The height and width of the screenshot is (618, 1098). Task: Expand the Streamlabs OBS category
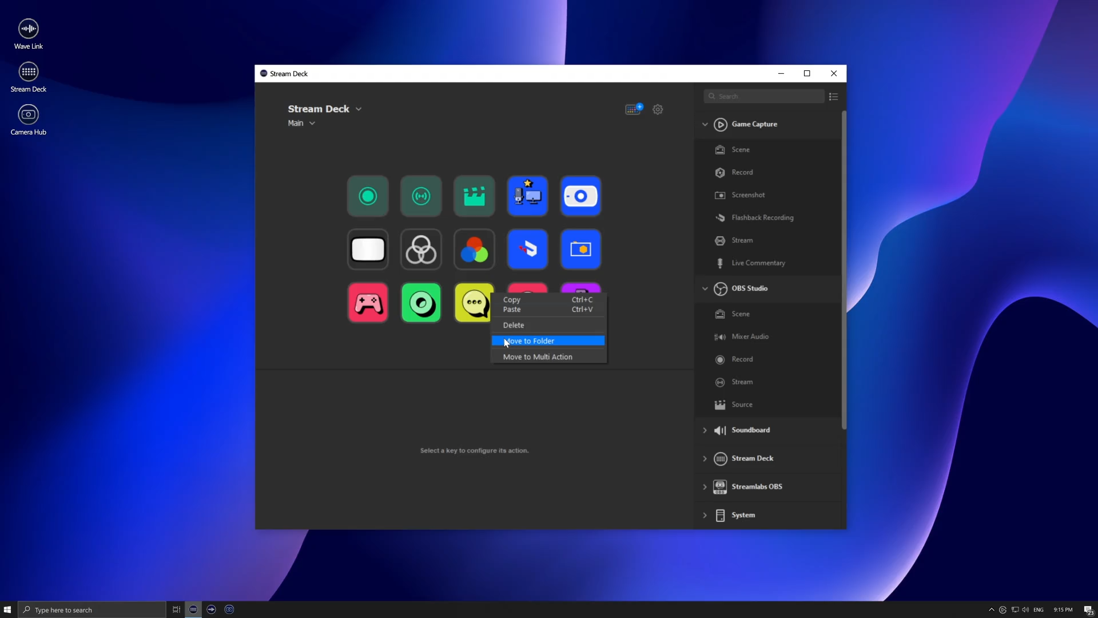[705, 487]
